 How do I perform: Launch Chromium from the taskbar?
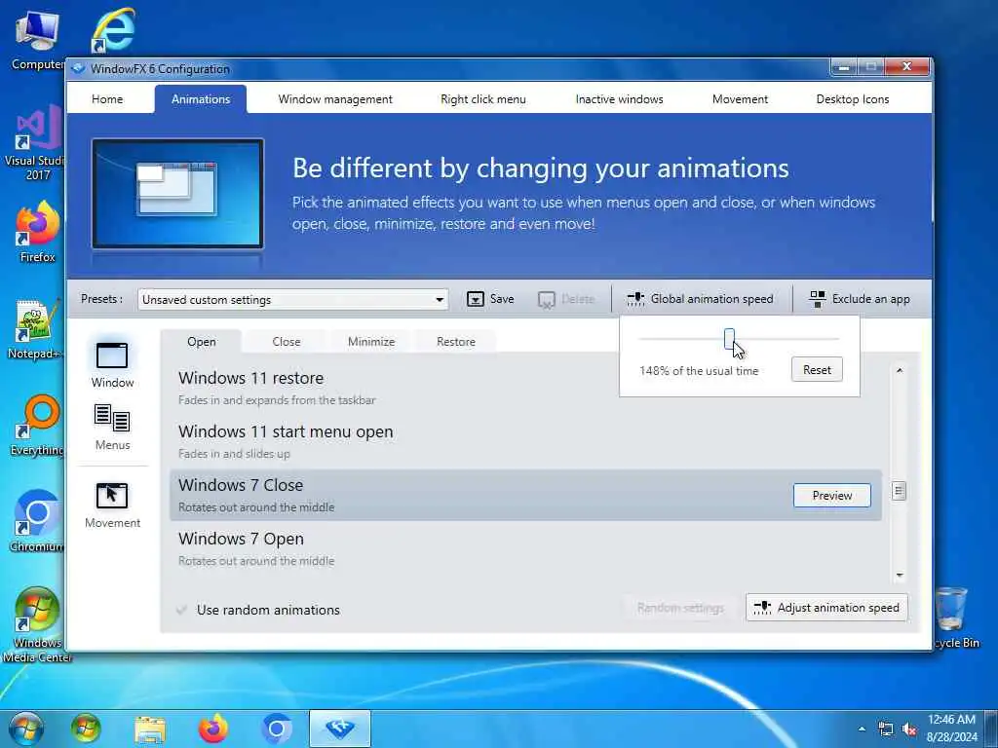pos(276,729)
